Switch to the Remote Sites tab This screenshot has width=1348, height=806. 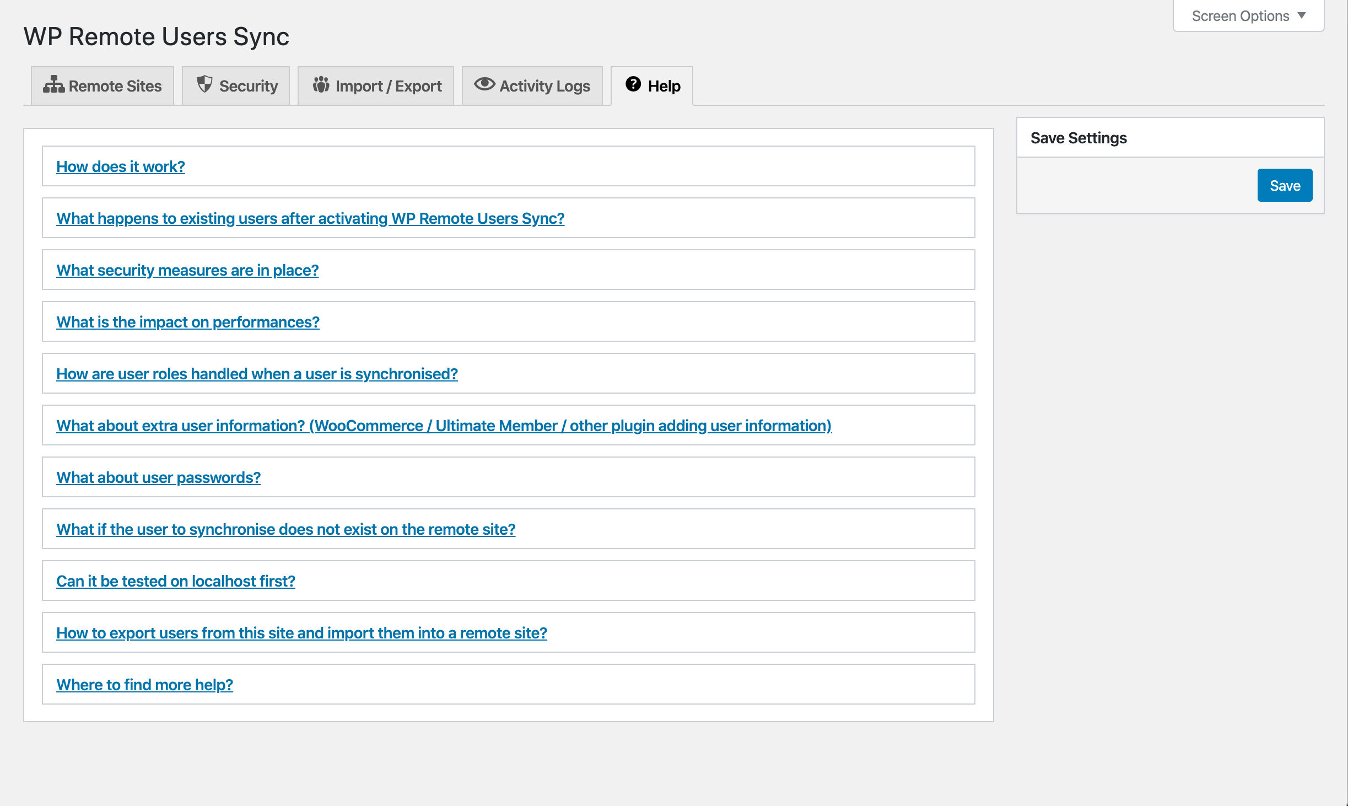tap(103, 85)
